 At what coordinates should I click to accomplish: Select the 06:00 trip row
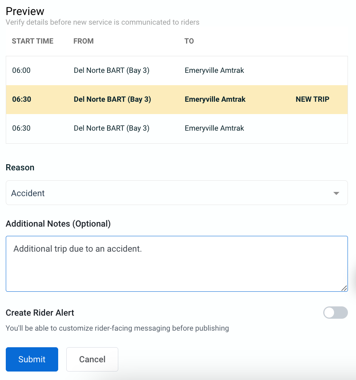(177, 71)
